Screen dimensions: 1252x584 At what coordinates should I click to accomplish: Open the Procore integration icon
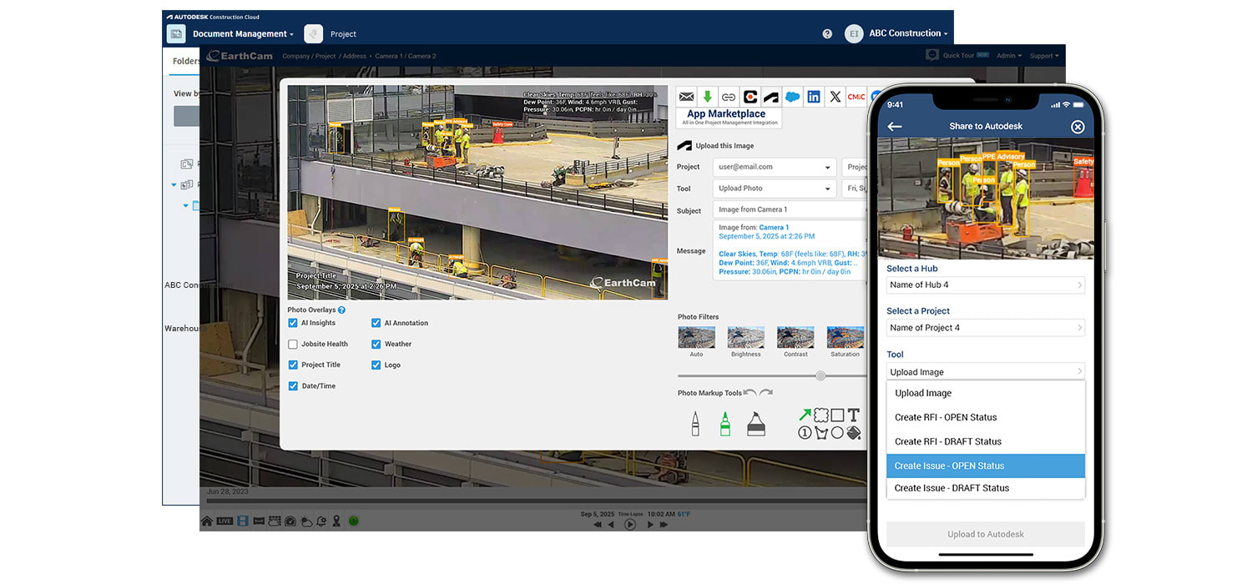point(750,97)
